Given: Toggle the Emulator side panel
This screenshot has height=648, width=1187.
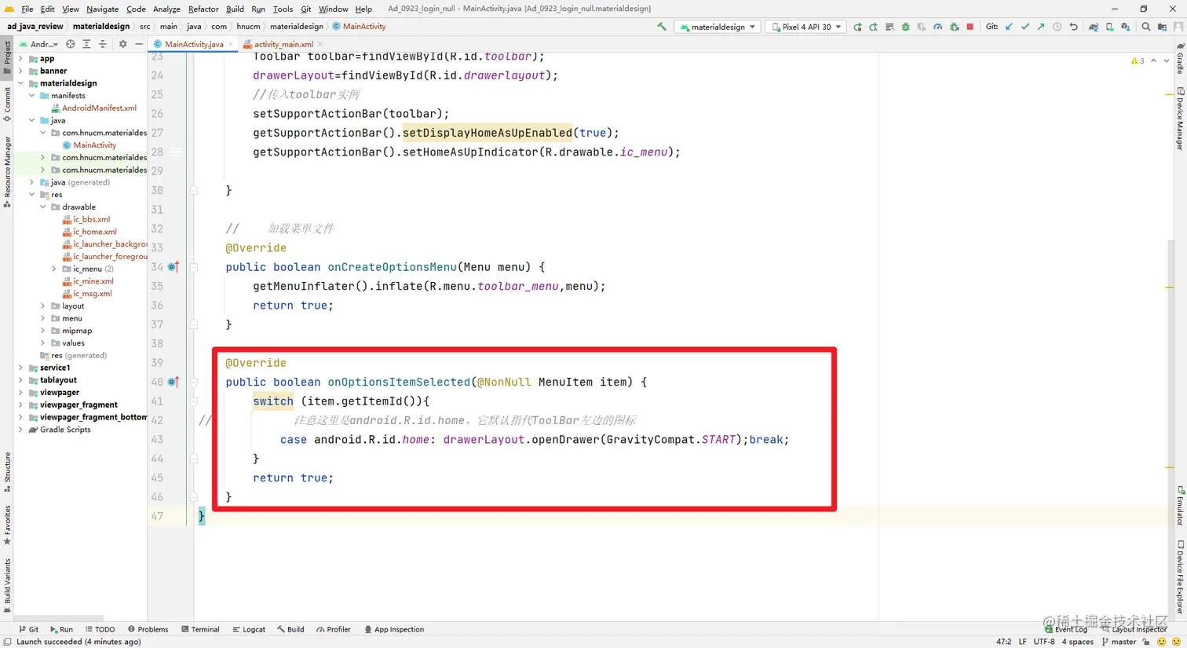Looking at the screenshot, I should pyautogui.click(x=1180, y=506).
